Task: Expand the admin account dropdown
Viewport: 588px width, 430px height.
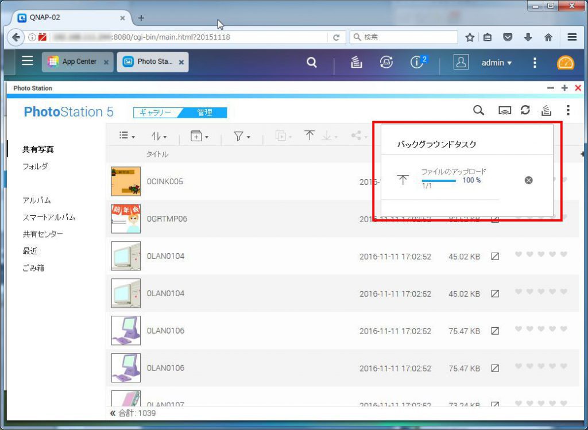Action: [x=497, y=63]
